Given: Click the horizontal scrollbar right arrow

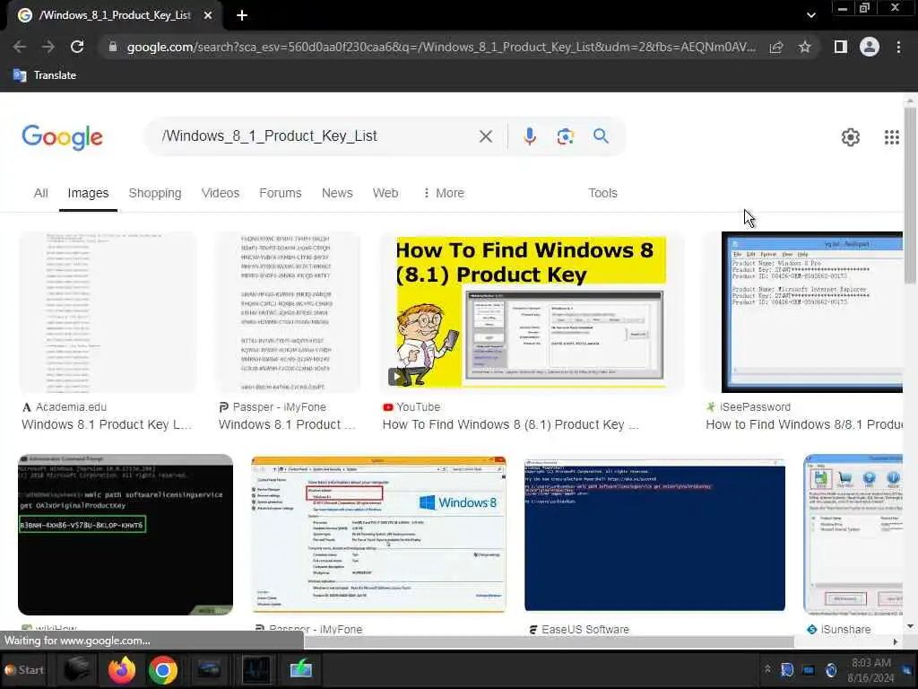Looking at the screenshot, I should pyautogui.click(x=896, y=642).
